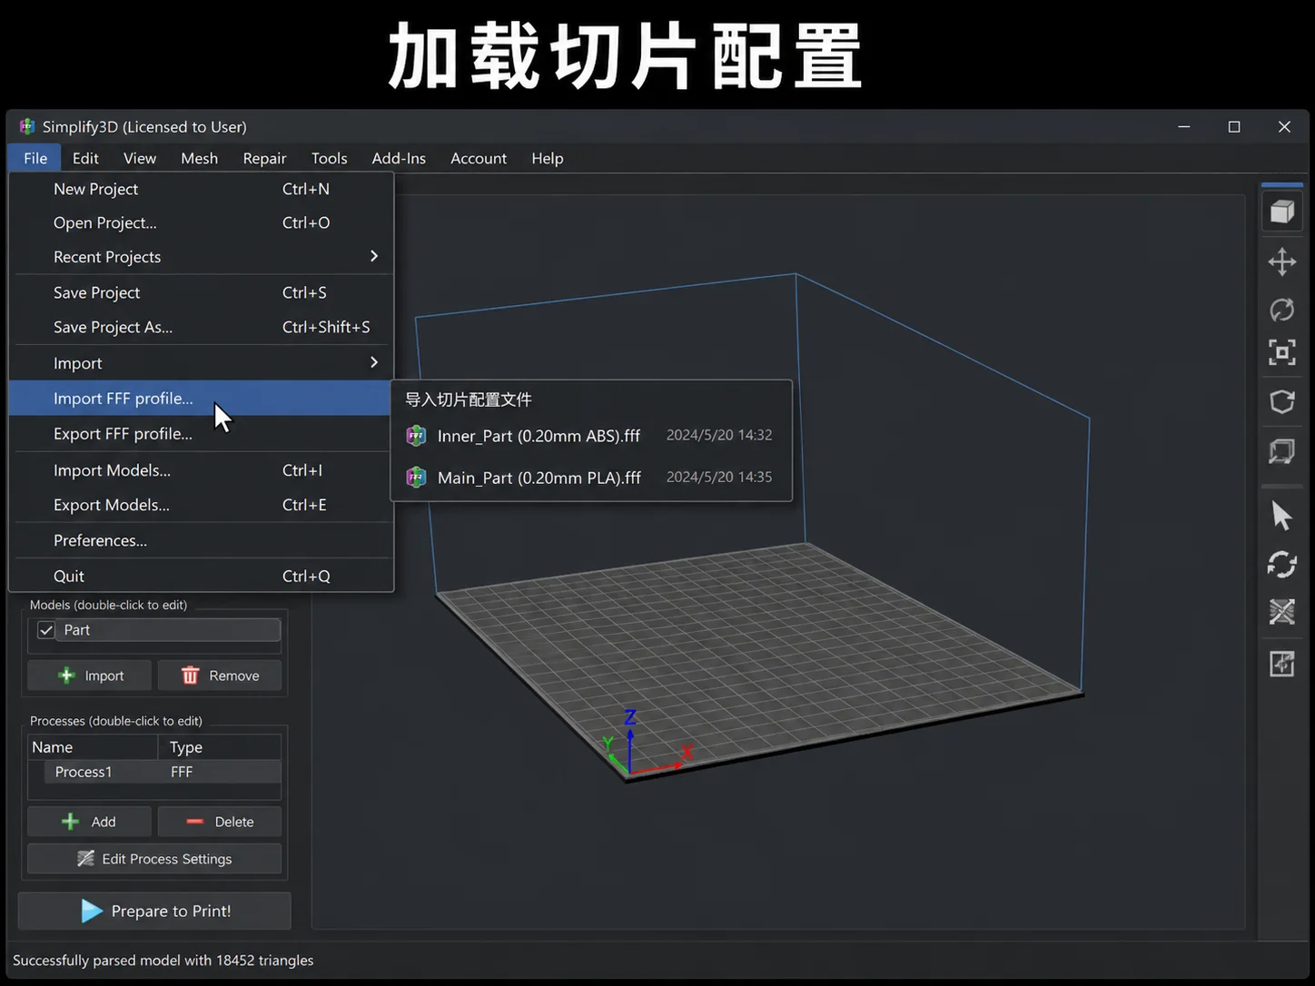Click the 3D cube view icon
The width and height of the screenshot is (1315, 986).
click(1281, 212)
